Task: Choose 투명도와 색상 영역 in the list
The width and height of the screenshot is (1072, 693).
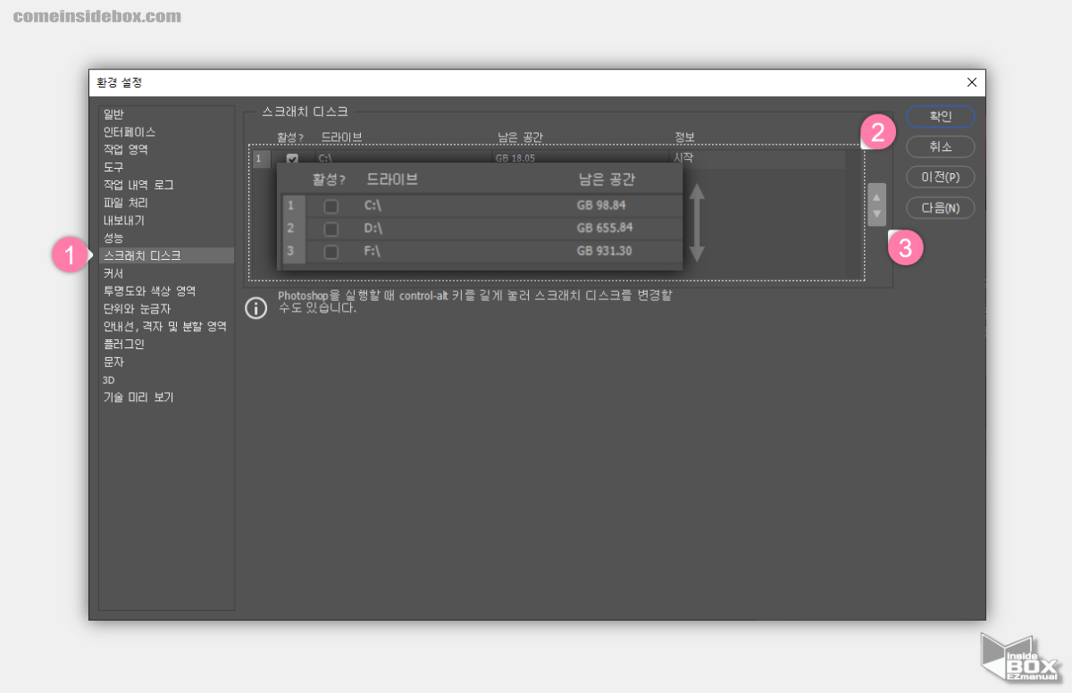Action: [149, 291]
